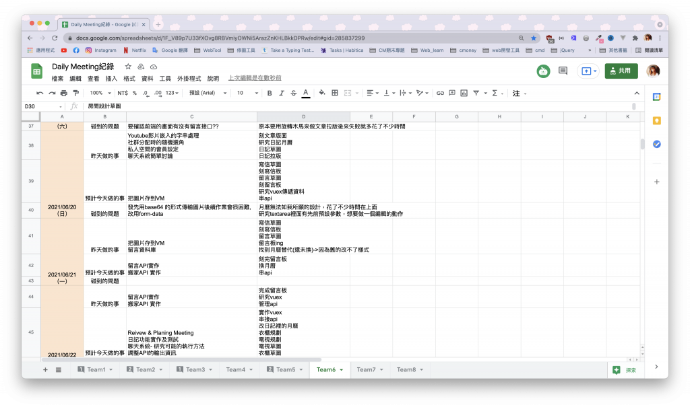Open the 檔案 menu
This screenshot has height=407, width=690.
point(58,79)
